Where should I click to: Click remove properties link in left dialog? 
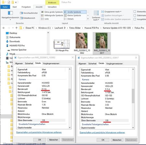coord(39,132)
